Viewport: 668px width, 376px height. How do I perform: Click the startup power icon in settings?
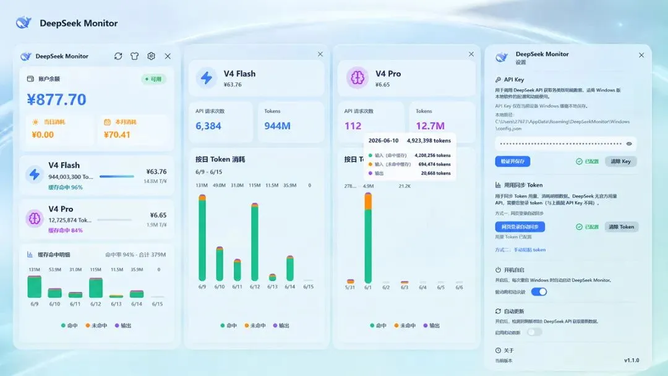click(498, 270)
